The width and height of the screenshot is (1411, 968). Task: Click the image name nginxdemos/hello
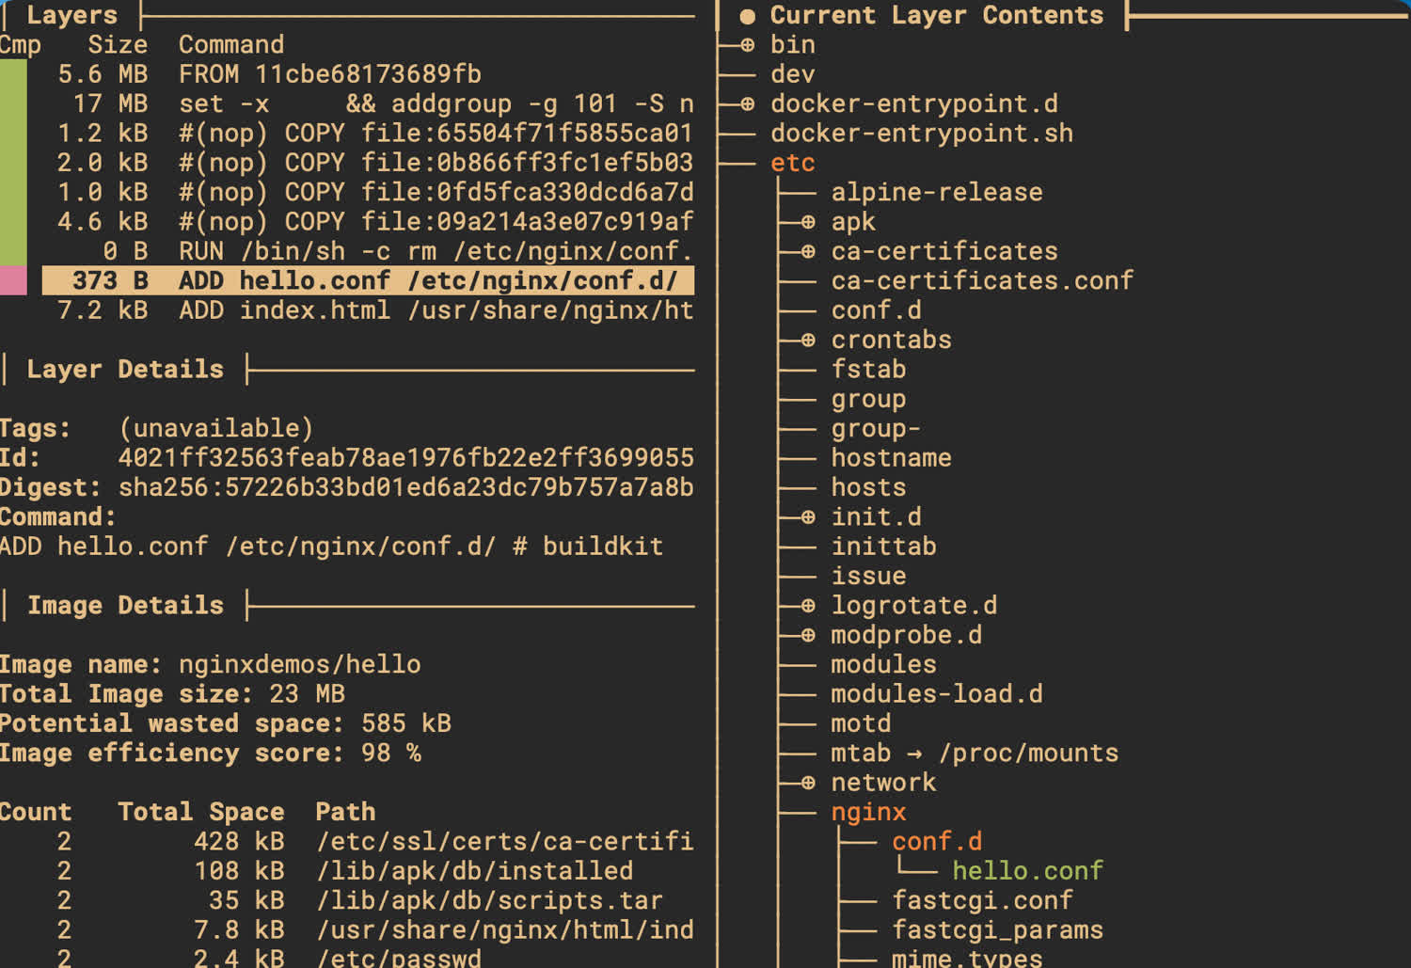tap(299, 664)
